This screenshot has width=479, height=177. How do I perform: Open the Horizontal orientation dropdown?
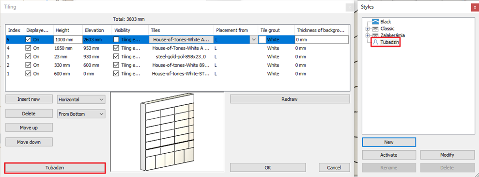coord(81,99)
